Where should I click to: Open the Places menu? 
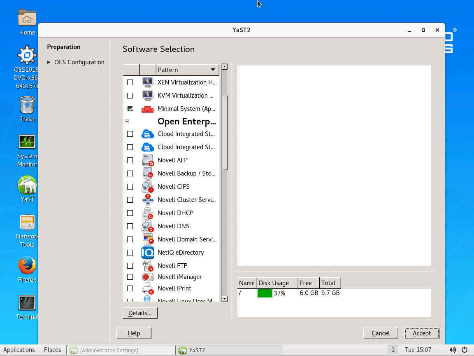click(52, 350)
